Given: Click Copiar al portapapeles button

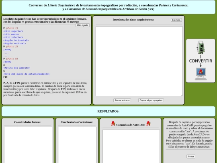Looking at the screenshot, I should click(151, 100).
